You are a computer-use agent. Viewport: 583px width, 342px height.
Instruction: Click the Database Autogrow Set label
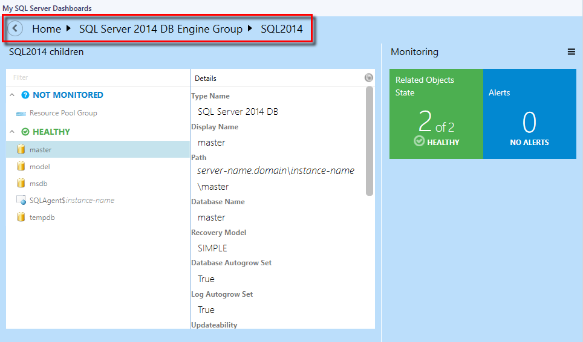(231, 262)
